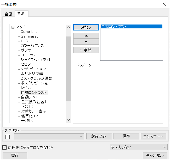Close the 一括変換 dialog window
This screenshot has height=160, width=170.
[x=164, y=4]
